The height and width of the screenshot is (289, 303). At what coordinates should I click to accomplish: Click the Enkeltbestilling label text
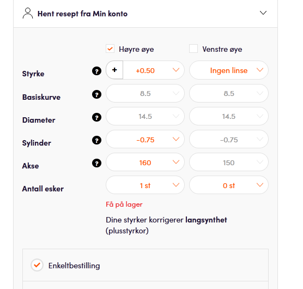pyautogui.click(x=74, y=266)
